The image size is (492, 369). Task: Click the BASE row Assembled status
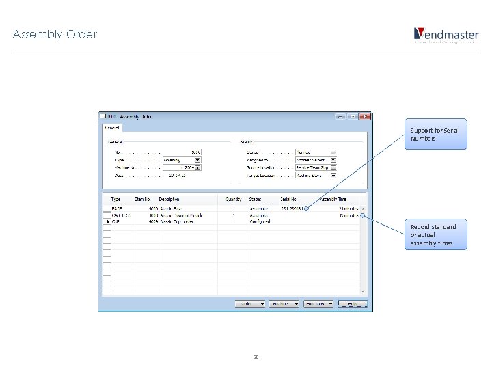tap(264, 208)
